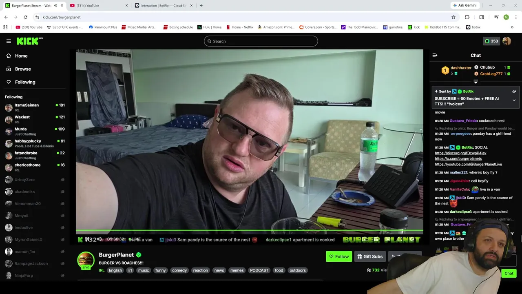Viewport: 522px width, 294px height.
Task: Collapse the chat panel
Action: click(435, 55)
